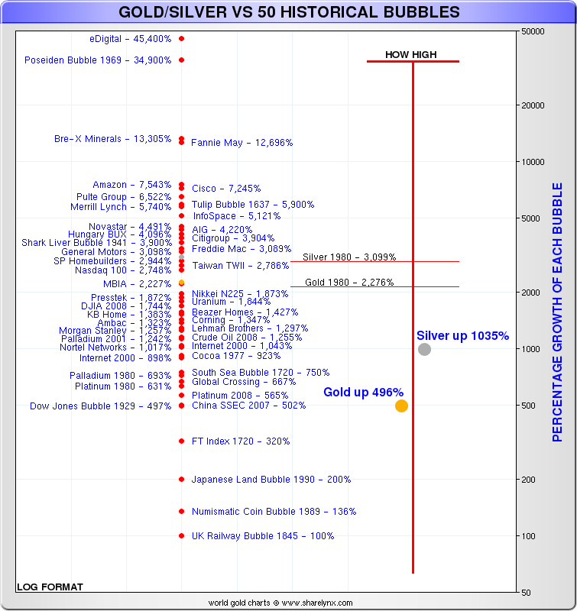The image size is (577, 611).
Task: Click the DJIA 2008 – 1,744% label
Action: coord(126,306)
